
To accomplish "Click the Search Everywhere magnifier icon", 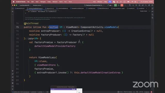I will point(146,5).
